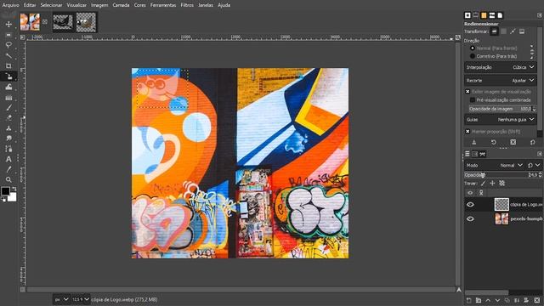544x306 pixels.
Task: Select the Clone stamp tool
Action: tap(8, 128)
